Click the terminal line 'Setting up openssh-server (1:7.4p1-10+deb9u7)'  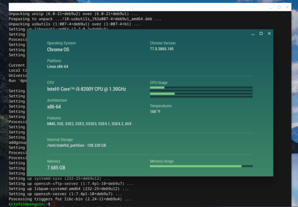(x=65, y=194)
